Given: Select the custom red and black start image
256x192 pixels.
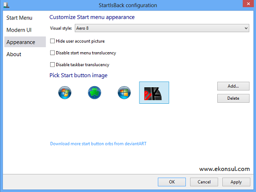Looking at the screenshot, I should [154, 93].
